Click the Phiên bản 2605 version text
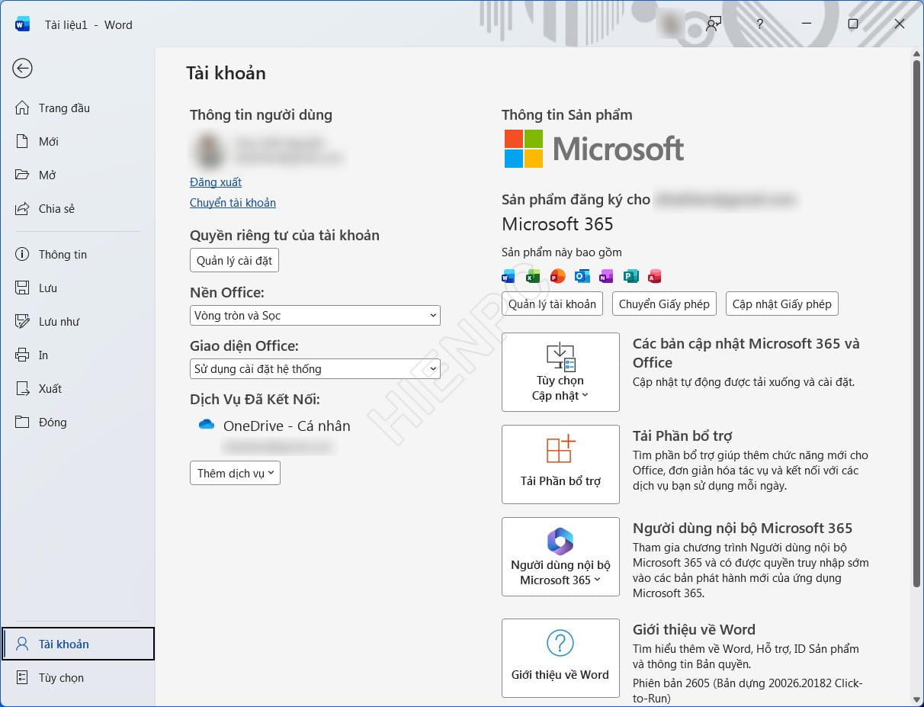Viewport: 924px width, 707px height. 748,690
